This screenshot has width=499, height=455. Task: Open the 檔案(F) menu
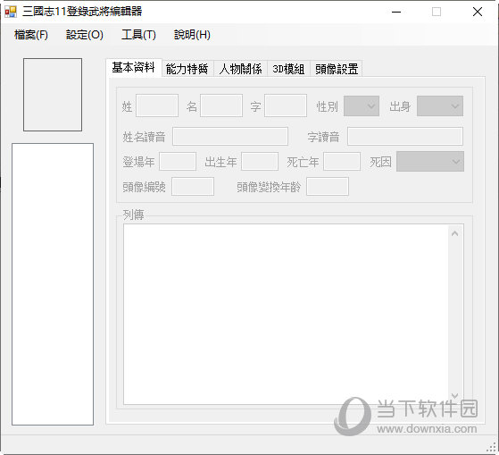coord(31,35)
